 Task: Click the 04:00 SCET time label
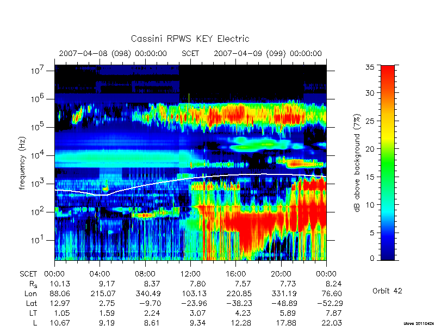pyautogui.click(x=100, y=274)
